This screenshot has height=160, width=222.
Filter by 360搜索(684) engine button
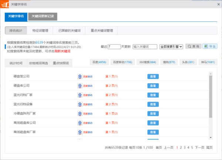[x=148, y=62]
